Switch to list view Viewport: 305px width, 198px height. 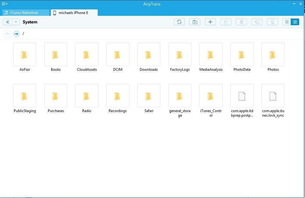[x=286, y=22]
